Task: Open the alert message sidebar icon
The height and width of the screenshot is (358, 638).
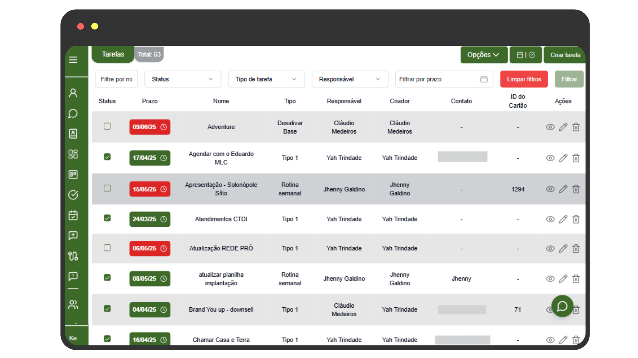Action: pos(73,276)
